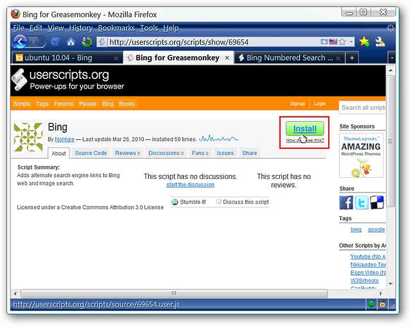
Task: Open a new tab with the plus button
Action: pyautogui.click(x=352, y=58)
